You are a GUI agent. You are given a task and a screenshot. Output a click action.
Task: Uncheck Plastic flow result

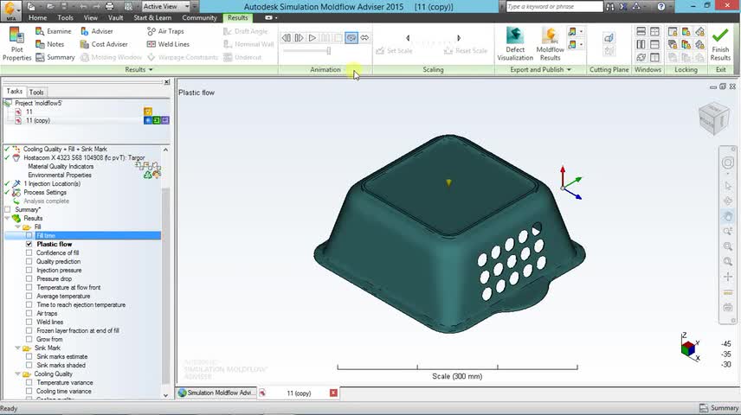coord(29,244)
